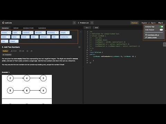Image resolution: width=166 pixels, height=124 pixels.
Task: Select the JPMorgan company tag
Action: point(45,37)
